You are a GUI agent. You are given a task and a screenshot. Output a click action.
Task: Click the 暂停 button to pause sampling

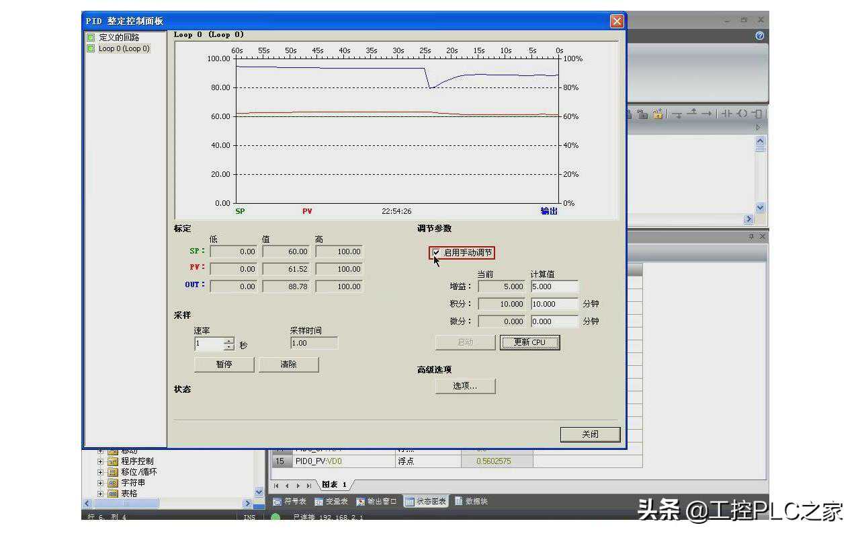pyautogui.click(x=224, y=364)
